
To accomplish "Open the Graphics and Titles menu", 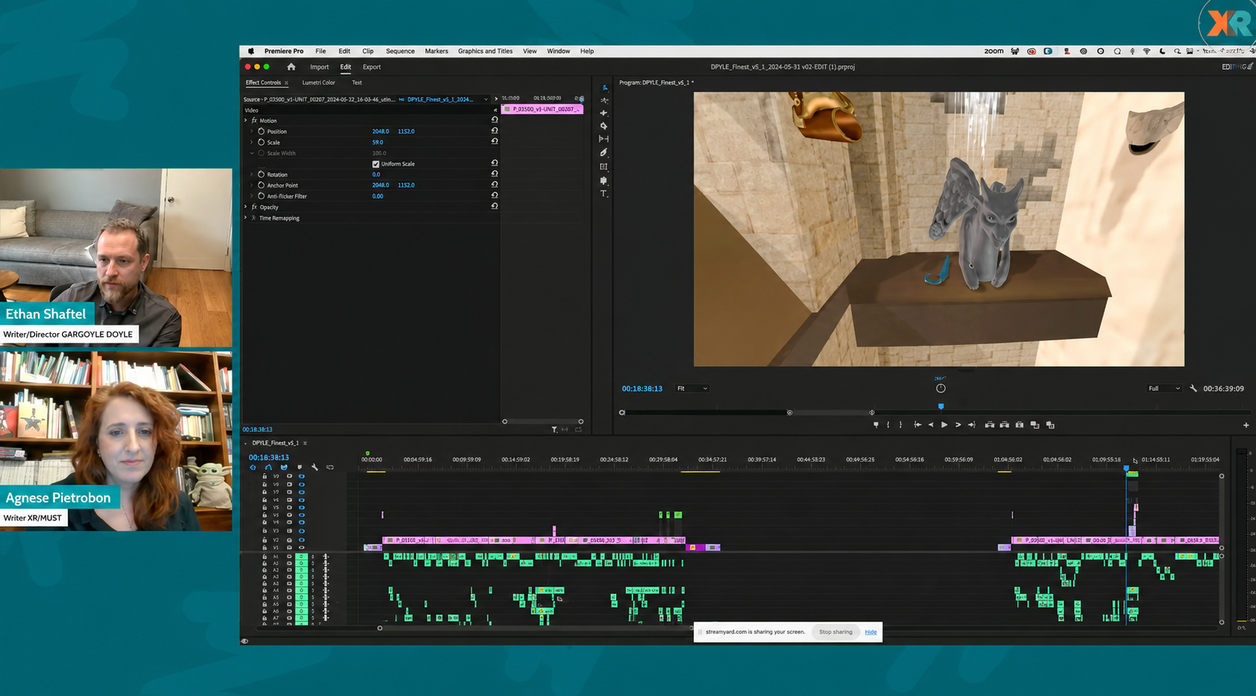I will click(x=485, y=51).
